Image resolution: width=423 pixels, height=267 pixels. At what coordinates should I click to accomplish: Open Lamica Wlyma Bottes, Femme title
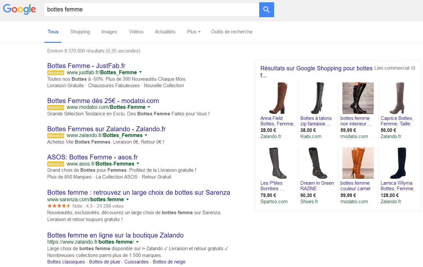click(x=397, y=186)
